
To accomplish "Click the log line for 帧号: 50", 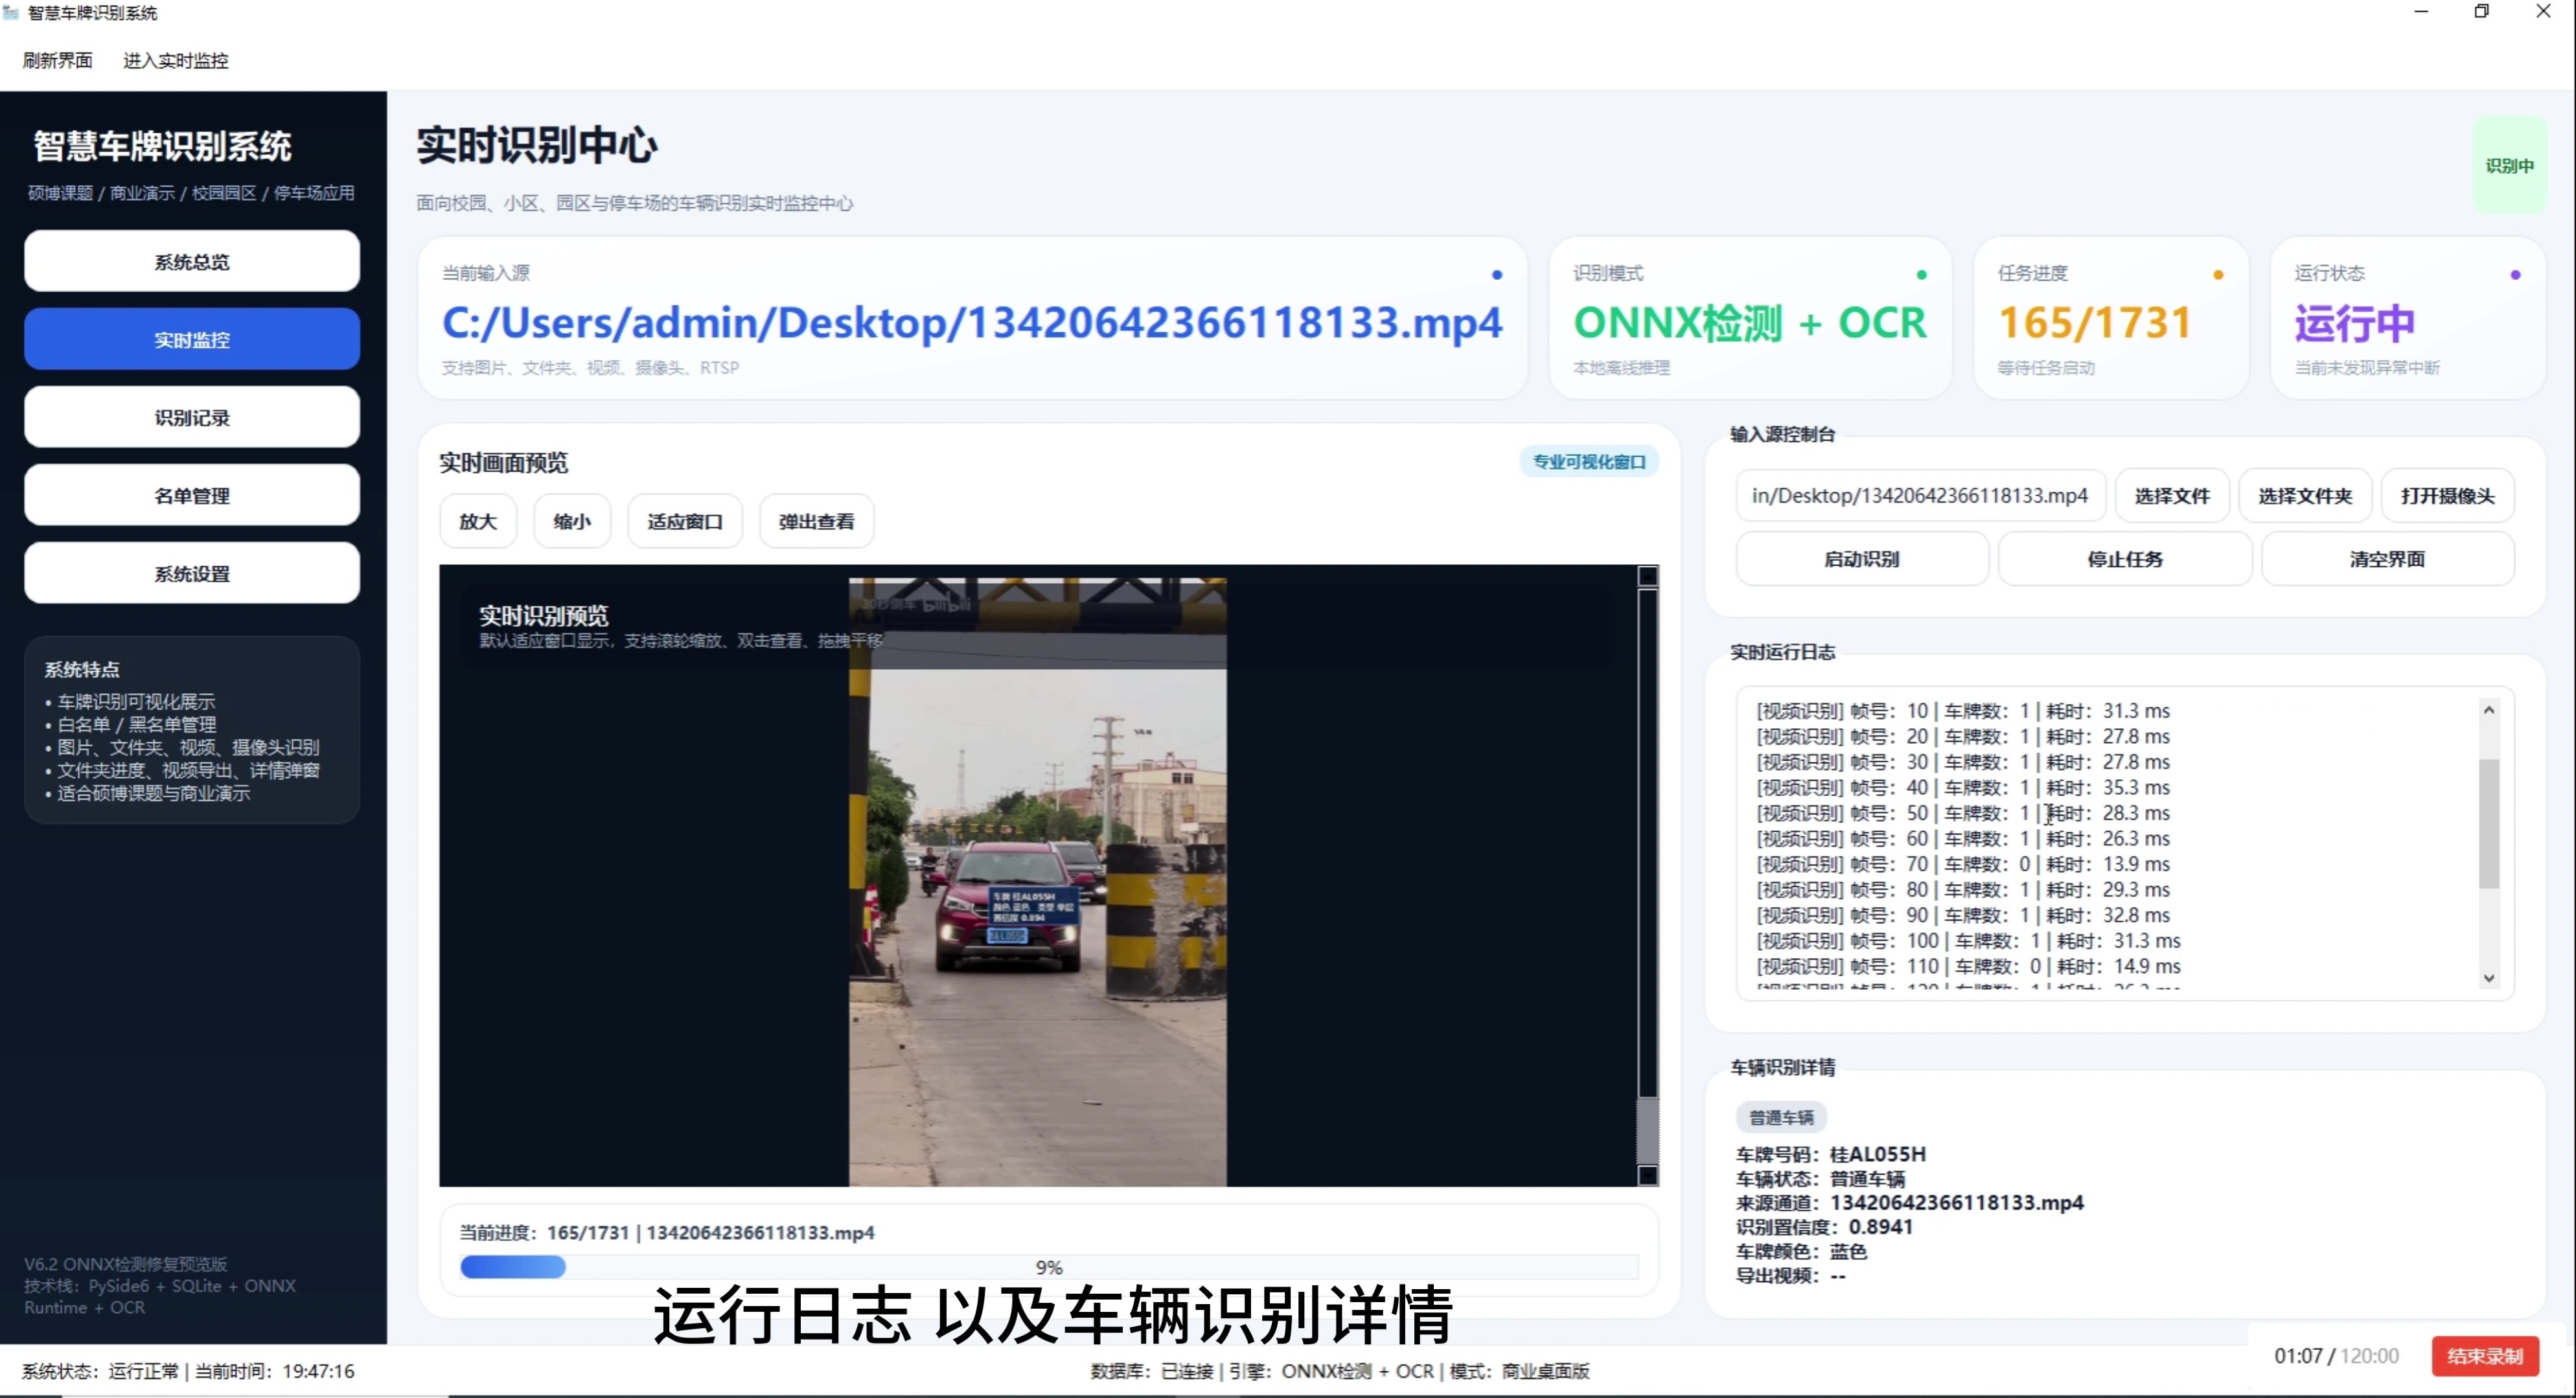I will pos(1963,813).
